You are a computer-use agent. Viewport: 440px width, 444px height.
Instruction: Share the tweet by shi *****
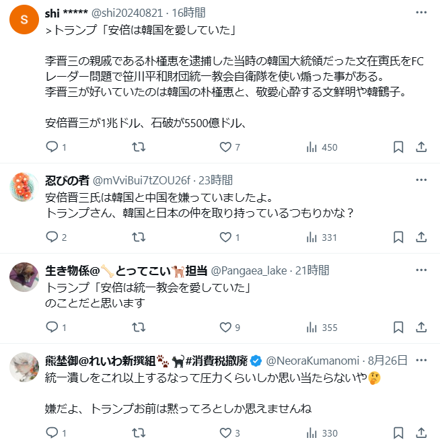(420, 147)
